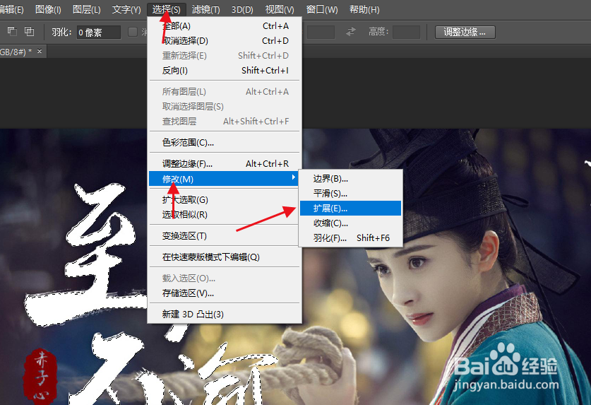
Task: Open the 编辑(E) menu
Action: (11, 9)
